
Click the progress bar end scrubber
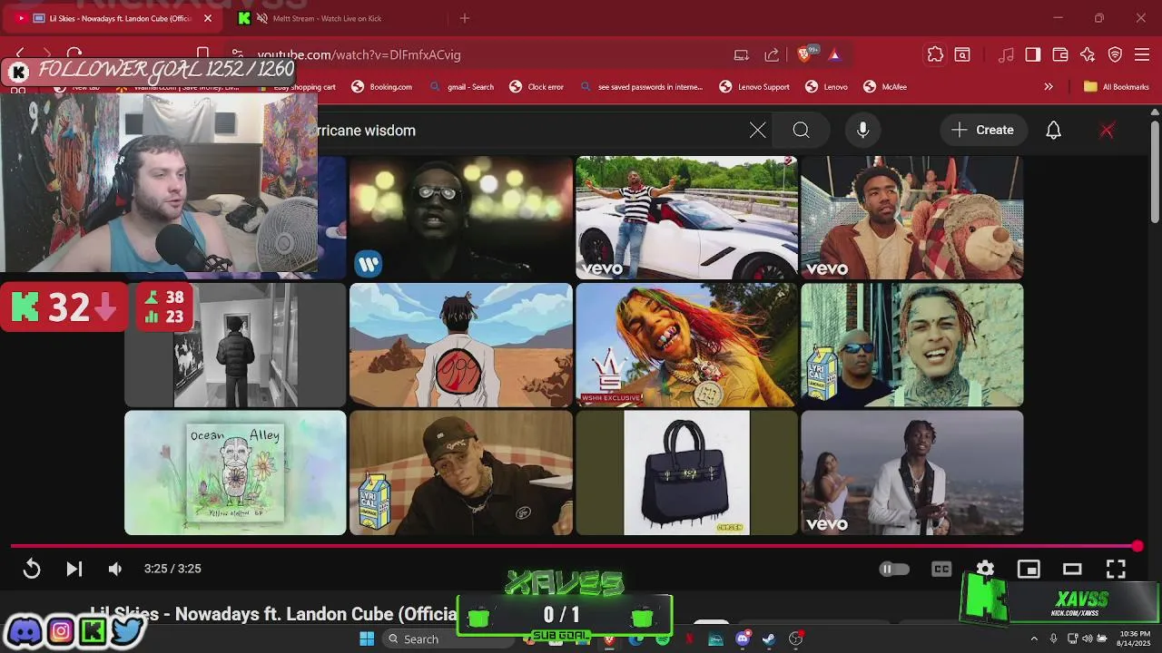click(x=1137, y=546)
